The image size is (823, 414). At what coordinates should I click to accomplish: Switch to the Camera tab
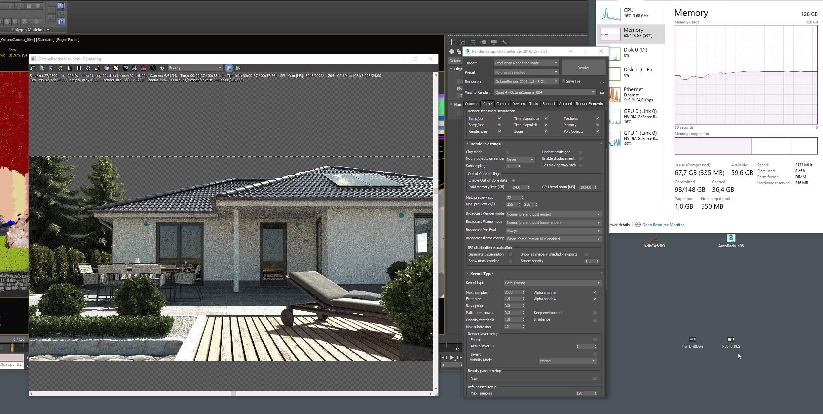click(x=502, y=104)
